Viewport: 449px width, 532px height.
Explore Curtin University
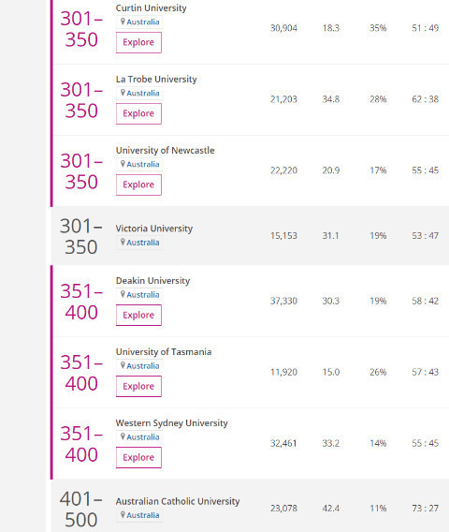click(x=138, y=42)
